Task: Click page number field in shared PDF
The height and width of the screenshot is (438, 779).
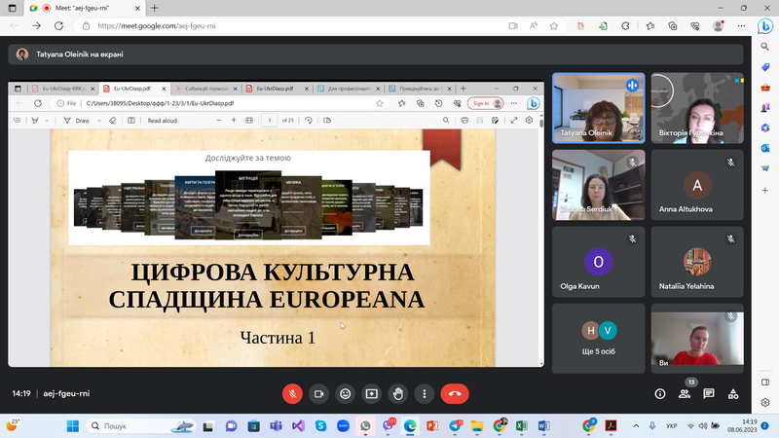Action: [x=270, y=120]
